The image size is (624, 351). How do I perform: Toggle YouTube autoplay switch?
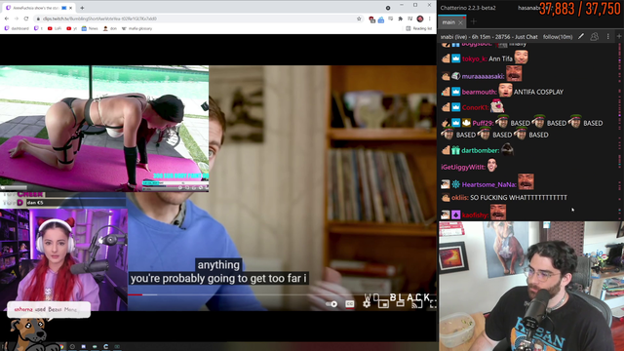pos(331,304)
